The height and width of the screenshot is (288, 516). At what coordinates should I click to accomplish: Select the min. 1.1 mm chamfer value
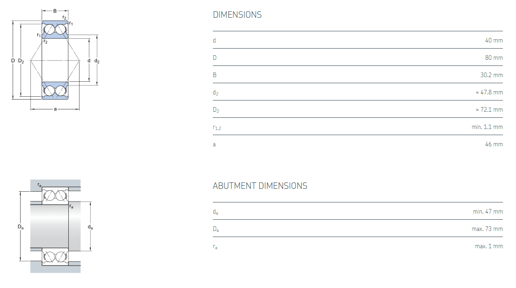pyautogui.click(x=487, y=127)
